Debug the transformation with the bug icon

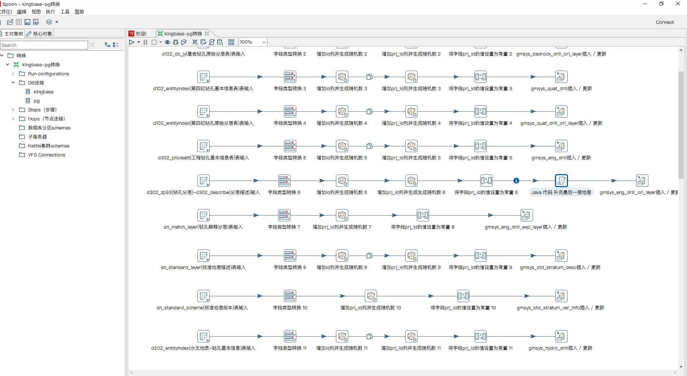176,42
